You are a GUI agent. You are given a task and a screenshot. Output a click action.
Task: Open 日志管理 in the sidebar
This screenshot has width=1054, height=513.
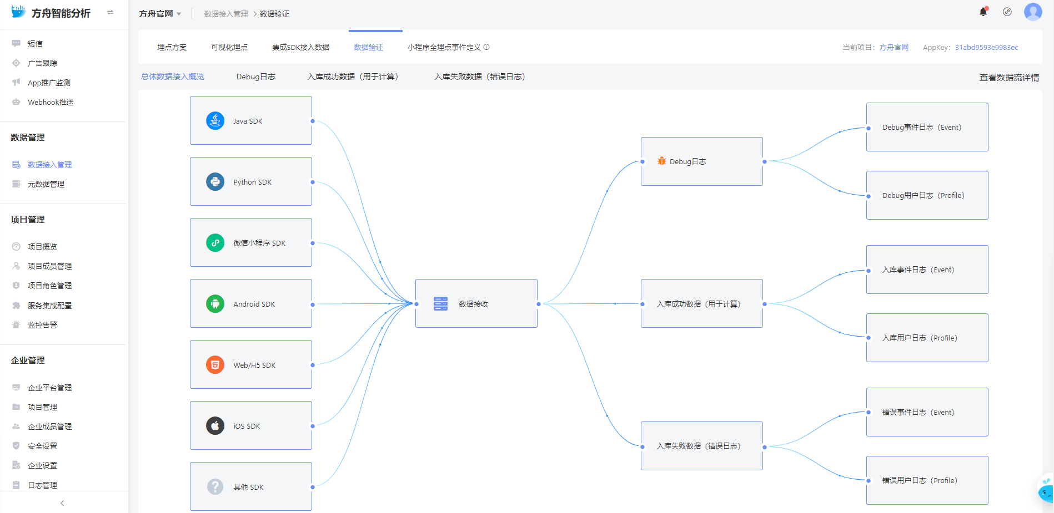coord(42,485)
